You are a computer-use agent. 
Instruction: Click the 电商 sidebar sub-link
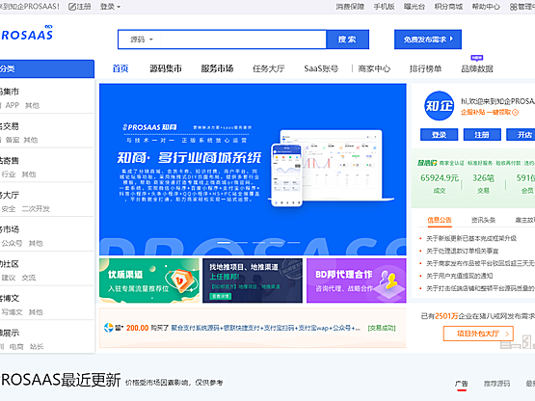pos(16,347)
